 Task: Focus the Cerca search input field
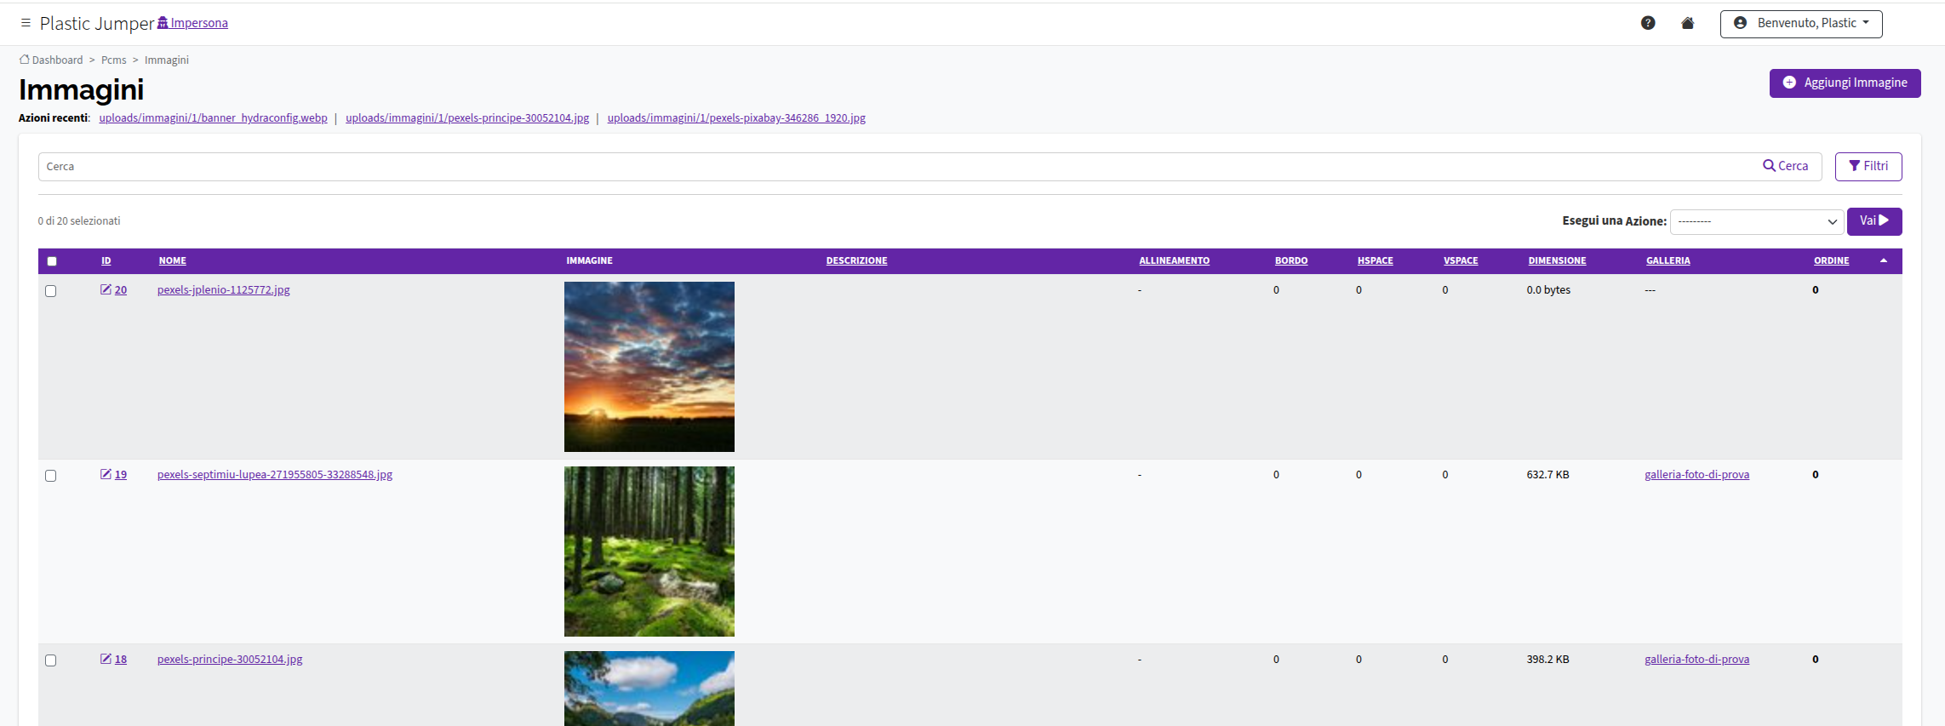pyautogui.click(x=894, y=167)
